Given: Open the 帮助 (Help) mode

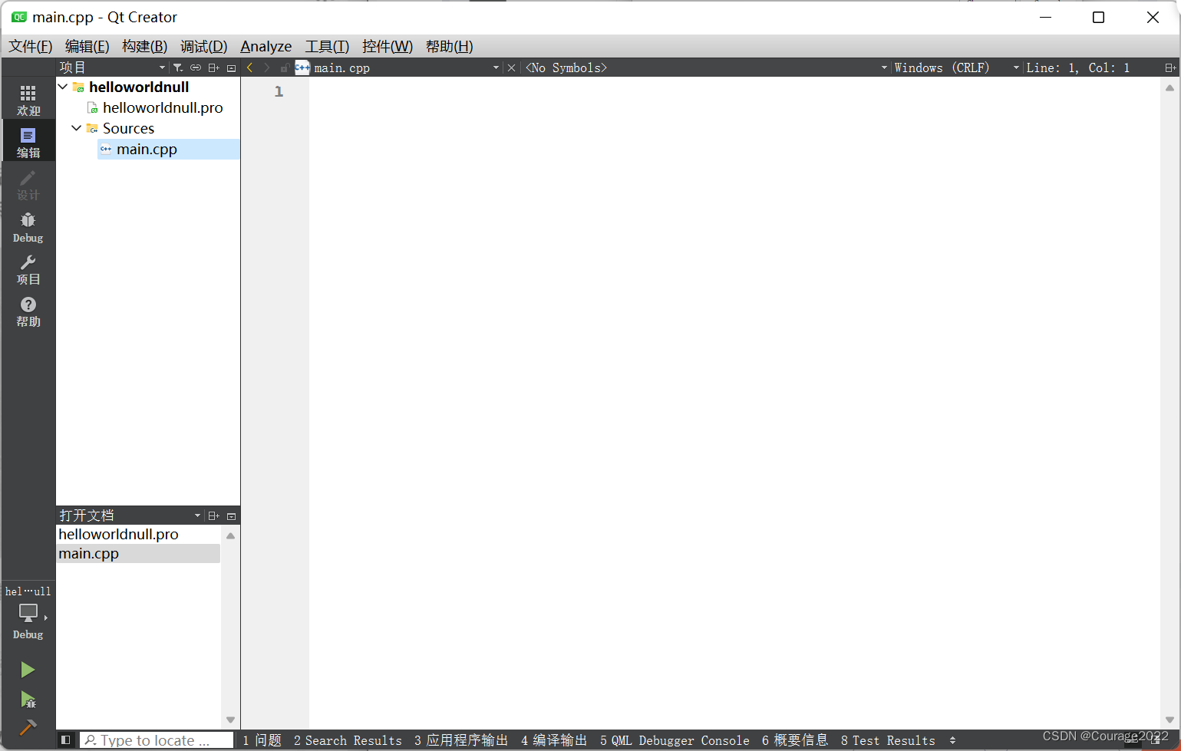Looking at the screenshot, I should (x=28, y=311).
